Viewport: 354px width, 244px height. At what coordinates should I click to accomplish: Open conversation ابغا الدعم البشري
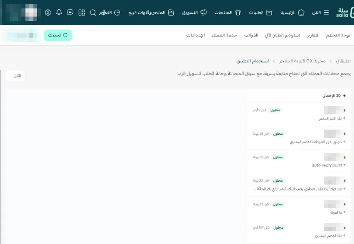tap(299, 232)
